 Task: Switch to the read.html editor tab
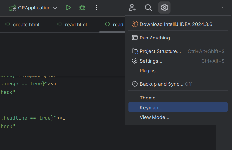pyautogui.click(x=72, y=25)
